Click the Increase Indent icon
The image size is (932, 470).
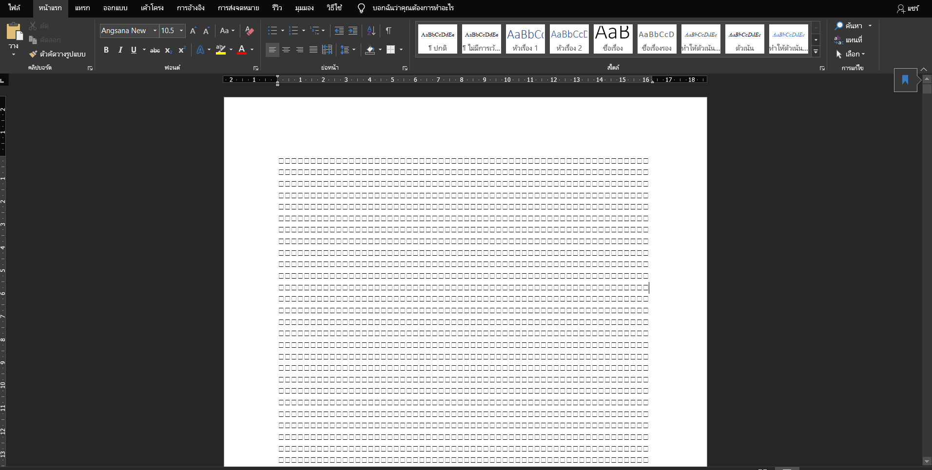point(353,31)
